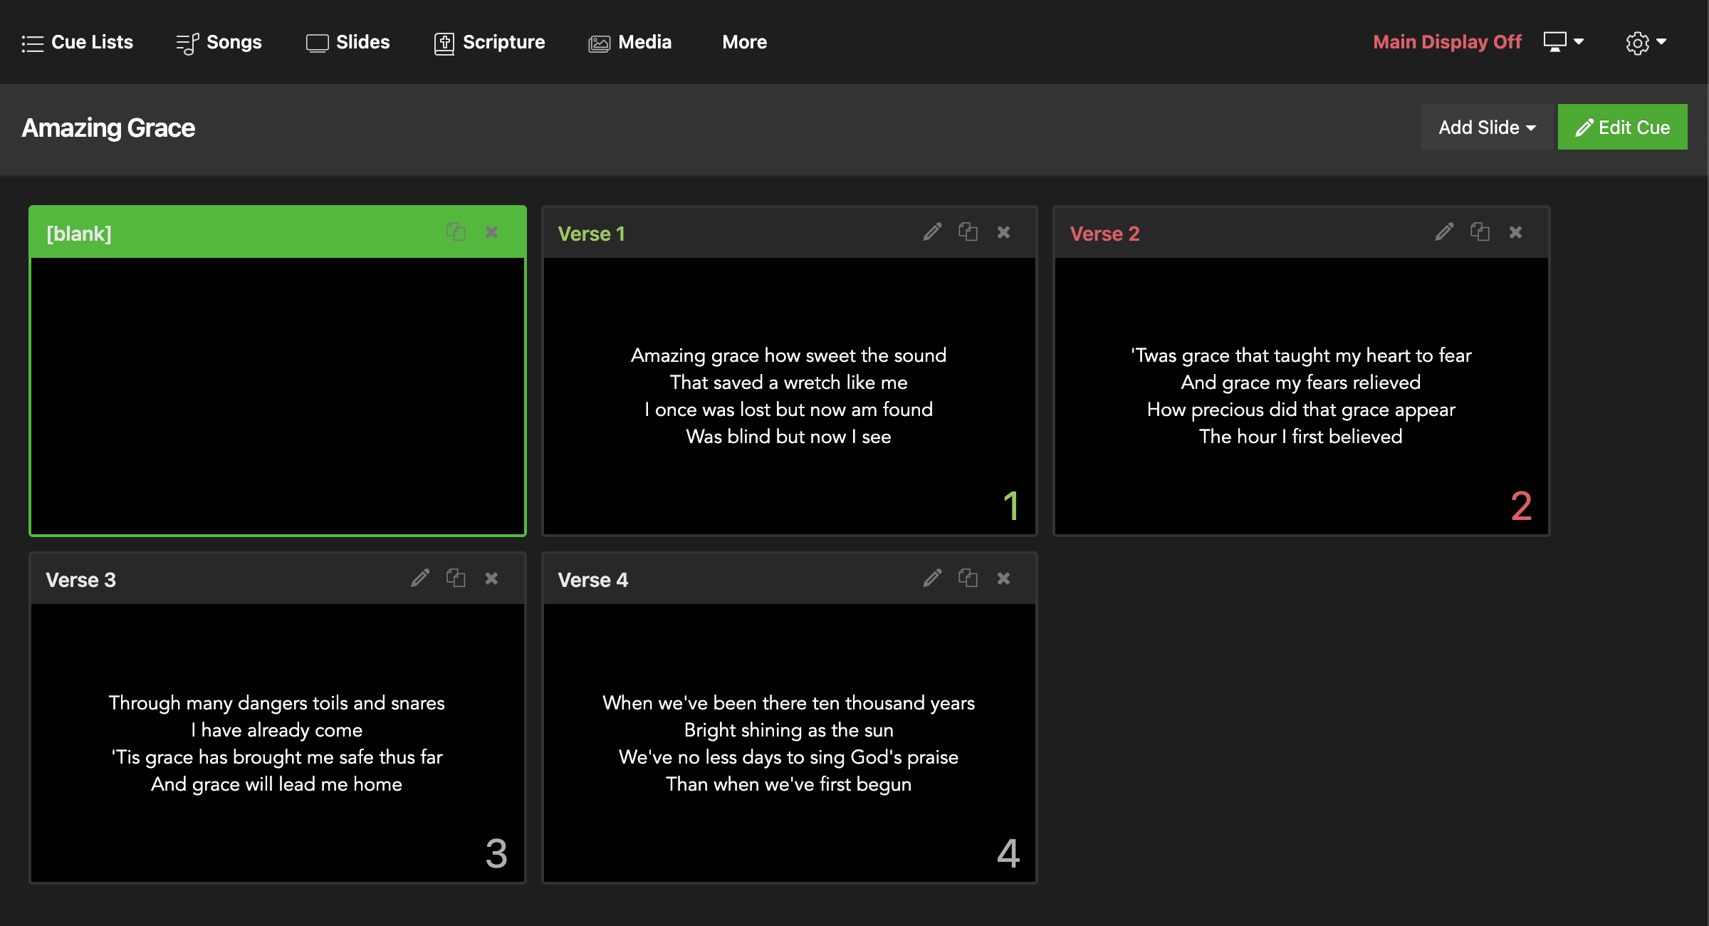Remove the Verse 3 slide

coord(491,578)
